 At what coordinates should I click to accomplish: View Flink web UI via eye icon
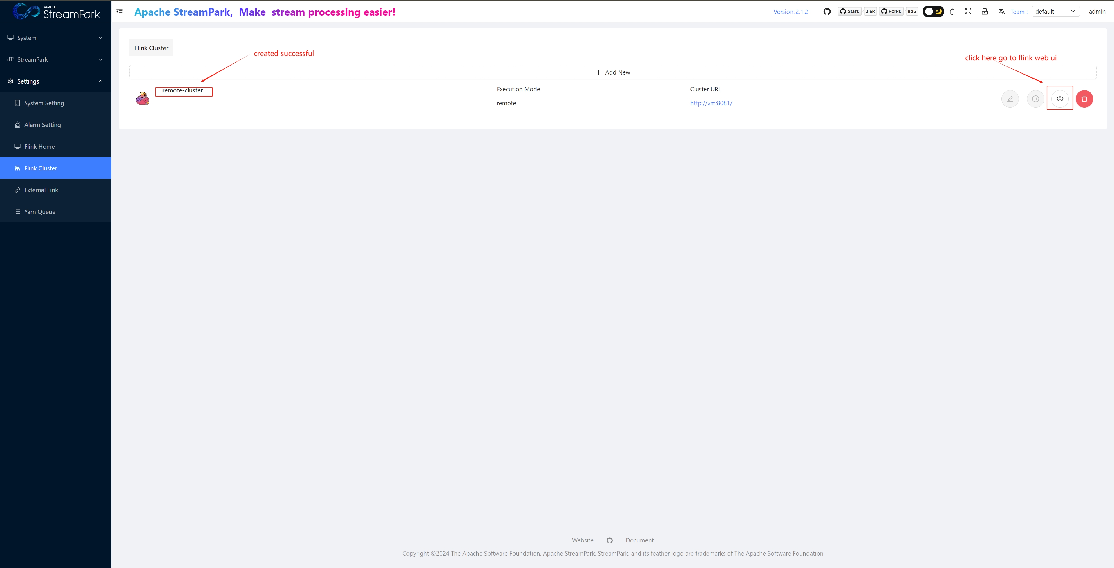click(1059, 99)
